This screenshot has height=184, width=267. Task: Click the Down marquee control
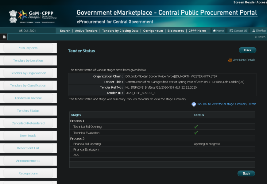coord(260,37)
